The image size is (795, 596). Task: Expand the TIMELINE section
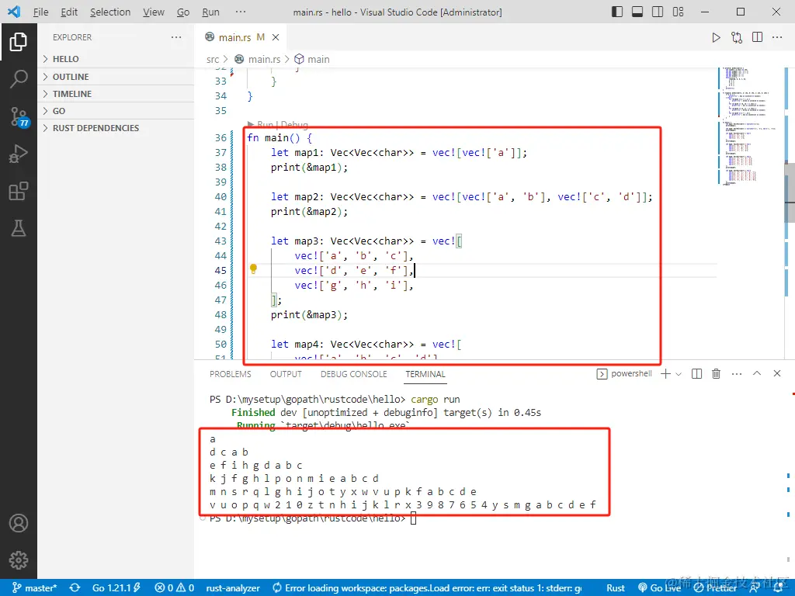[116, 94]
